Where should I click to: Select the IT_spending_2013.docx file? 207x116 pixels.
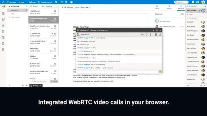pyautogui.click(x=43, y=42)
